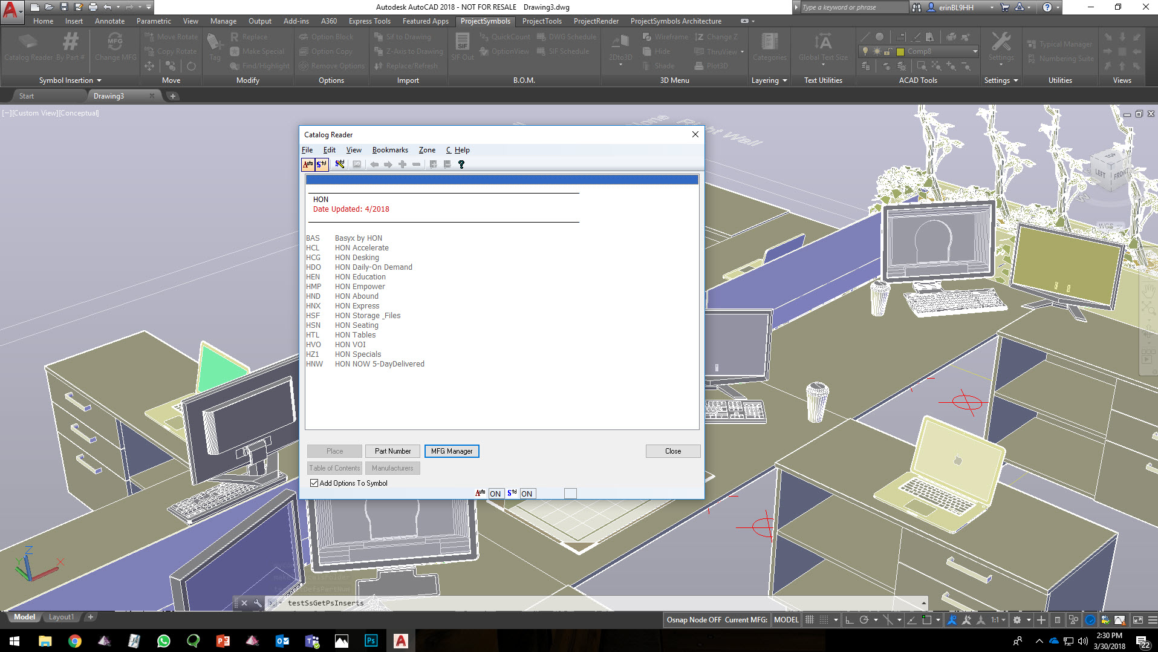The height and width of the screenshot is (652, 1158).
Task: Expand the Settings panel dropdown arrow
Action: pyautogui.click(x=1016, y=80)
